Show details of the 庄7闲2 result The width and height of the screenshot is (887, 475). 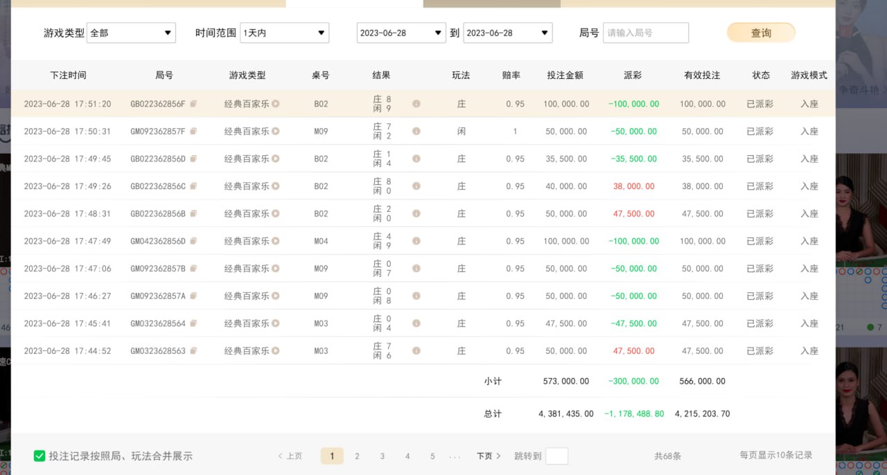point(416,131)
